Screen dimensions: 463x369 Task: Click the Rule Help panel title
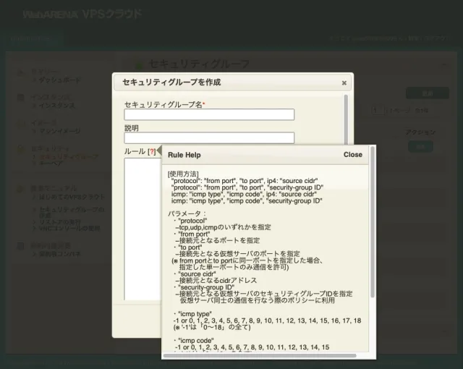point(184,155)
